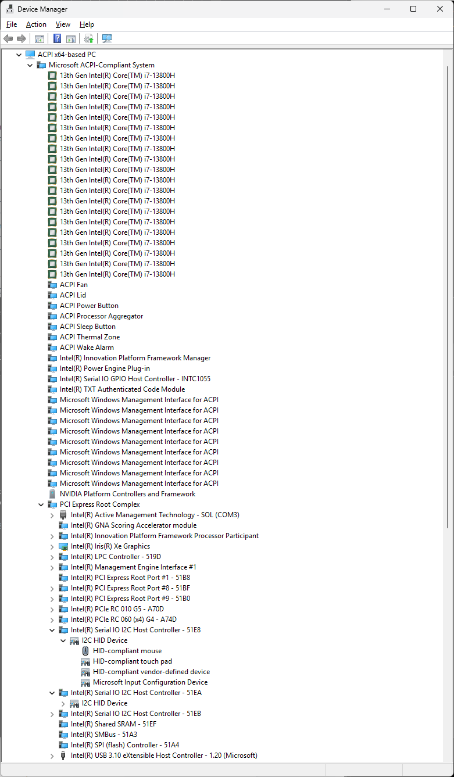This screenshot has width=454, height=777.
Task: Collapse the Microsoft ACPI-Compliant System node
Action: coord(30,65)
